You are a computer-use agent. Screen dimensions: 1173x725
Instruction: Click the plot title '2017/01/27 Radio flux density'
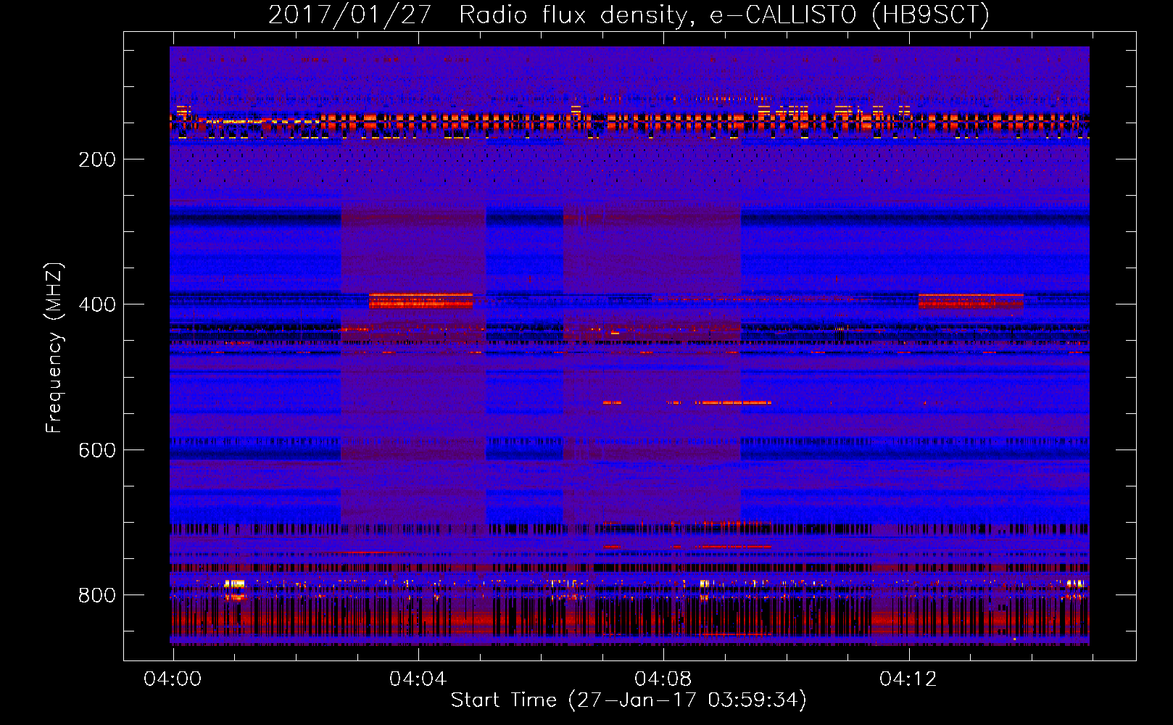(x=478, y=14)
